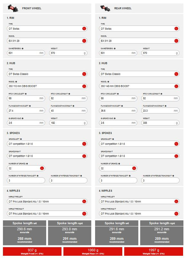The height and width of the screenshot is (258, 187).
Task: Open front Flange Distance Left info icon
Action: pos(30,106)
